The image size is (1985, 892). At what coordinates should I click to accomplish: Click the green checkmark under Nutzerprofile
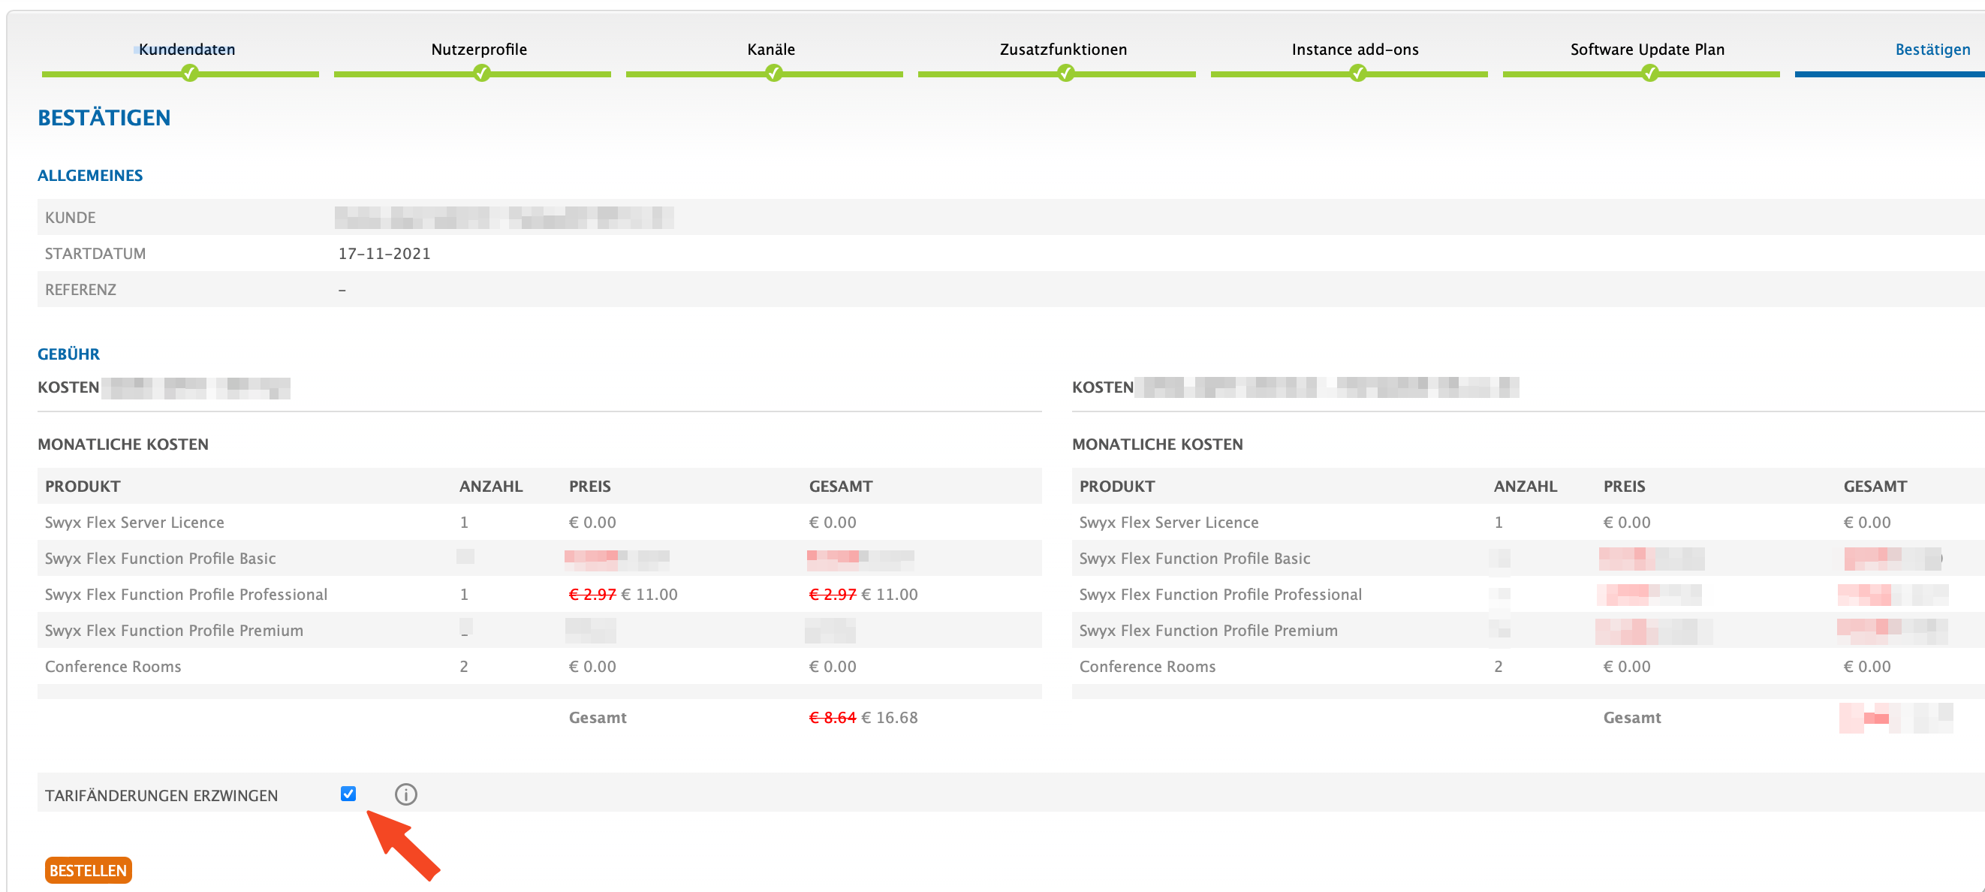coord(481,74)
